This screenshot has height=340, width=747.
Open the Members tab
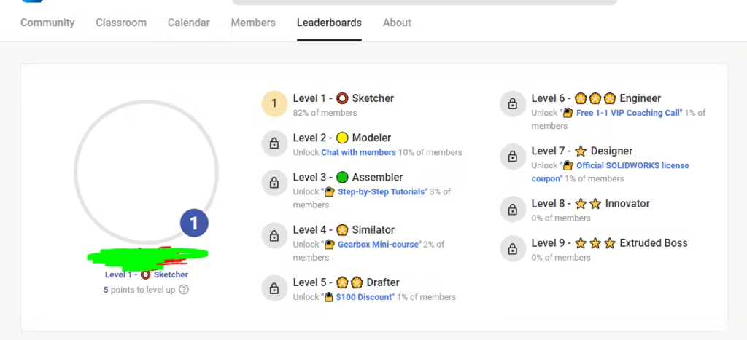coord(253,23)
